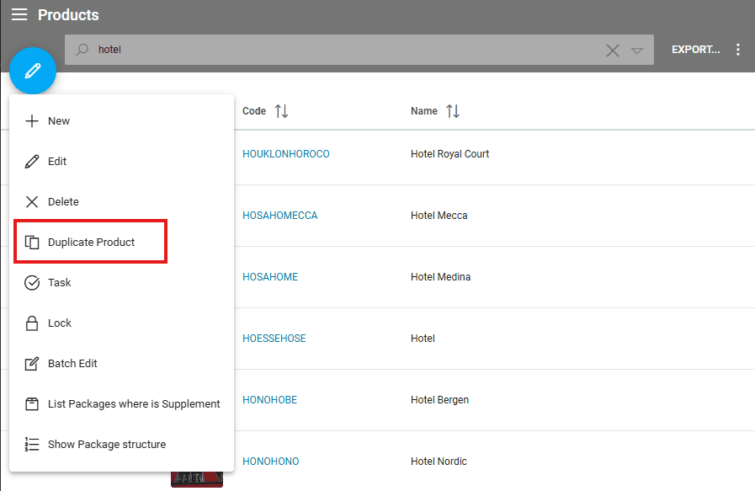The height and width of the screenshot is (491, 755).
Task: Sort by Name column arrows
Action: pos(453,111)
